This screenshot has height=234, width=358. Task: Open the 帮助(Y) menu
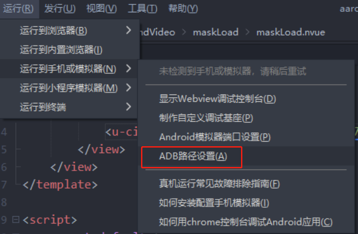pyautogui.click(x=183, y=8)
